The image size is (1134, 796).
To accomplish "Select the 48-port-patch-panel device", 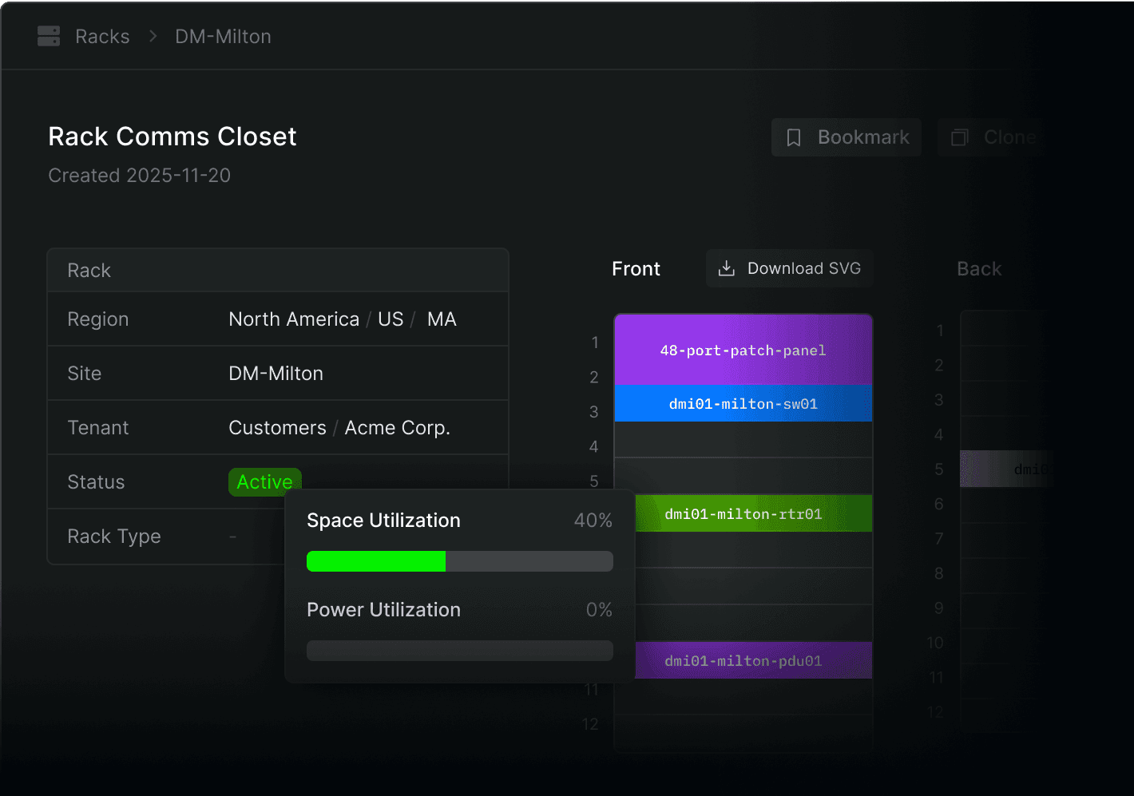I will click(743, 350).
